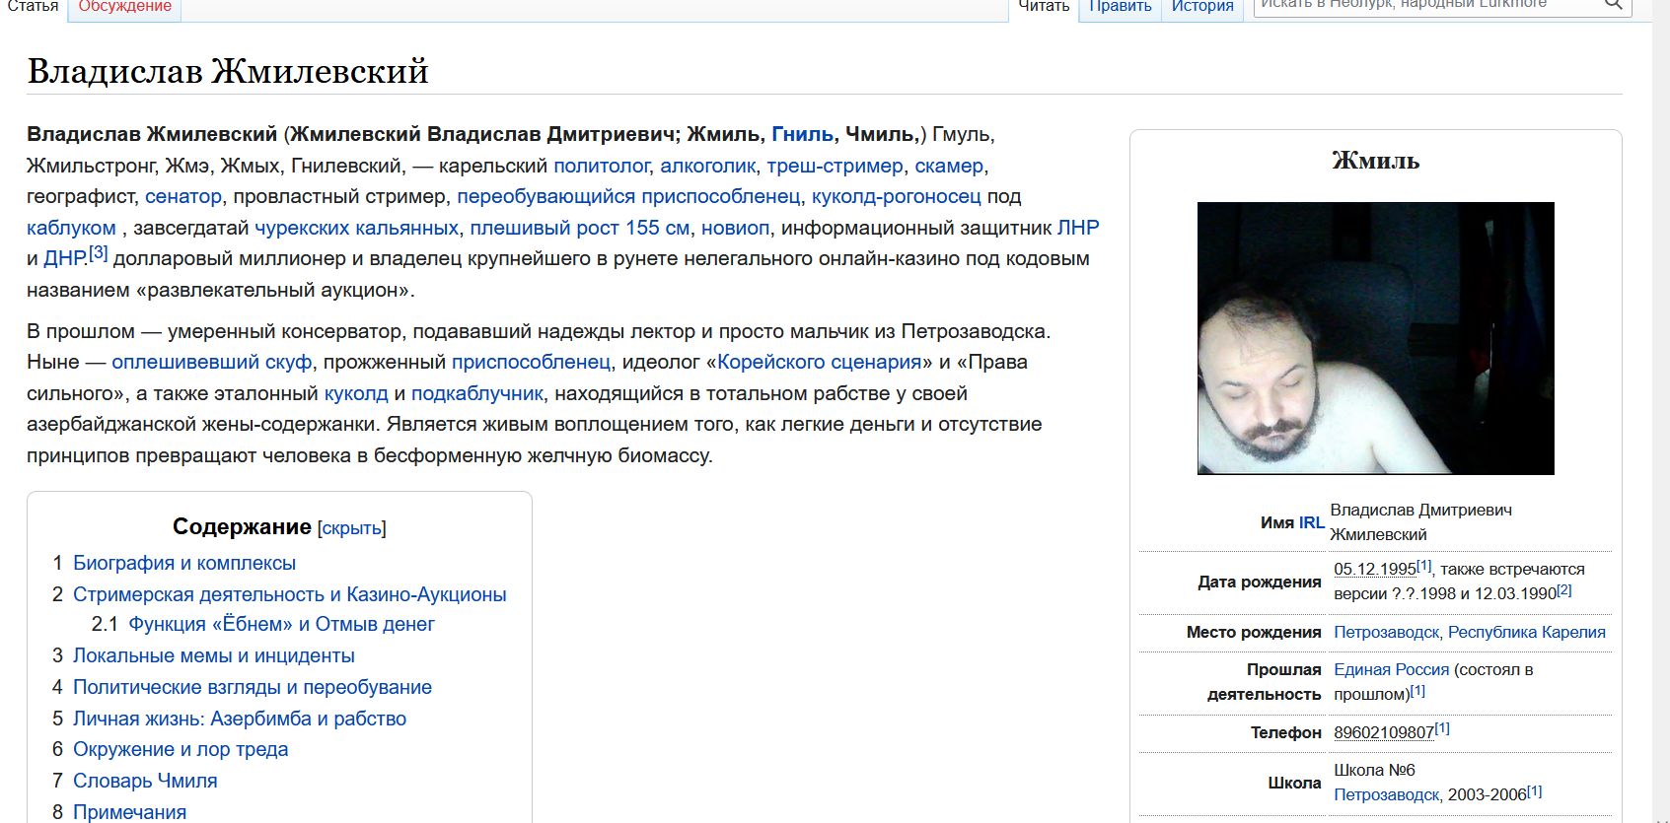
Task: Click birth date 05.12.1995 text
Action: [x=1375, y=569]
